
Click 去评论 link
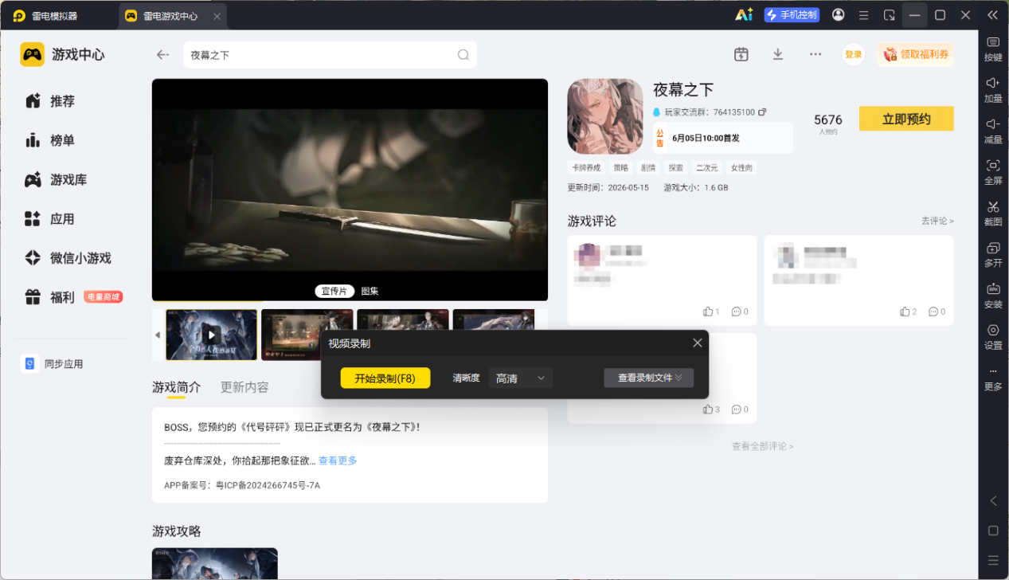coord(937,221)
